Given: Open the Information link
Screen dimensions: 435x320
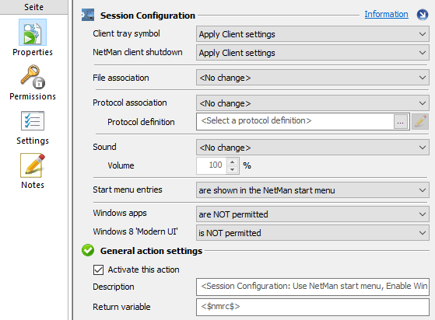Looking at the screenshot, I should 386,14.
